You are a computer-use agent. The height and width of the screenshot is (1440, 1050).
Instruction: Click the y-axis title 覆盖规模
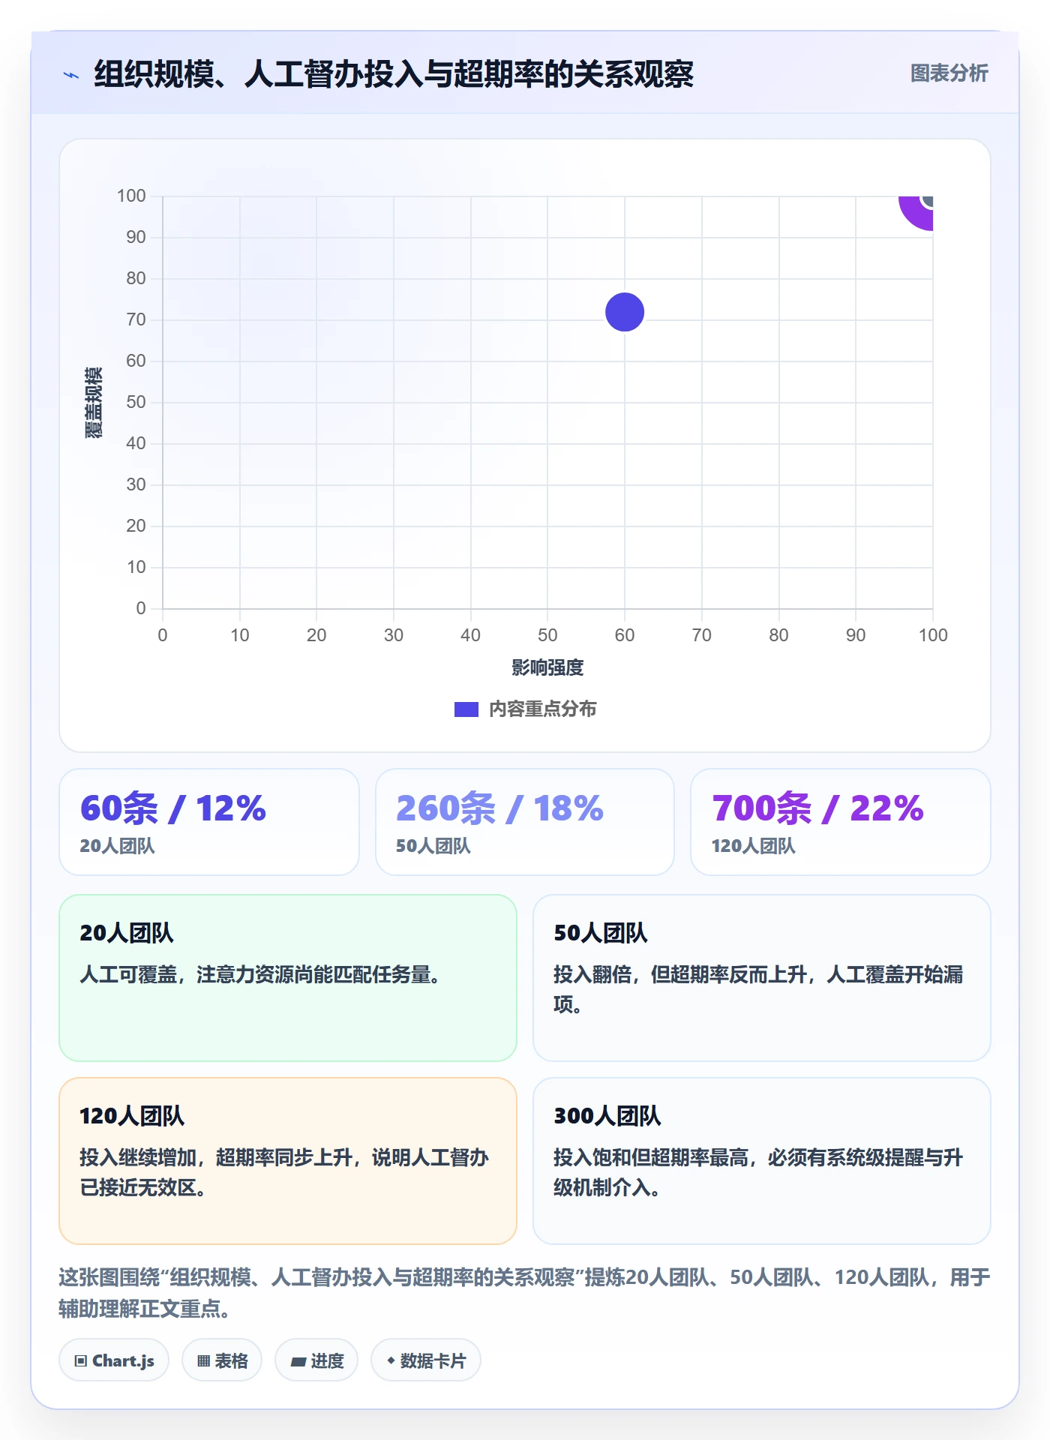(94, 403)
